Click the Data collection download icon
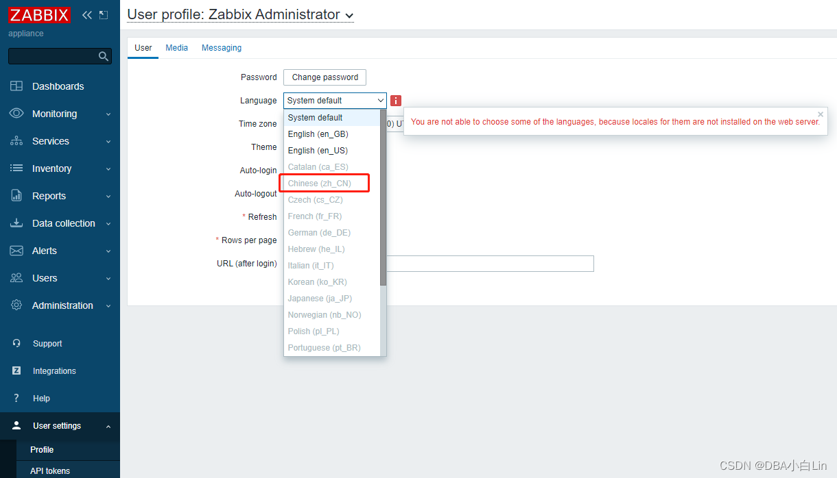The width and height of the screenshot is (837, 478). (16, 223)
